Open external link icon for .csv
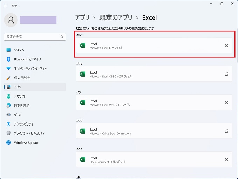 pyautogui.click(x=226, y=45)
